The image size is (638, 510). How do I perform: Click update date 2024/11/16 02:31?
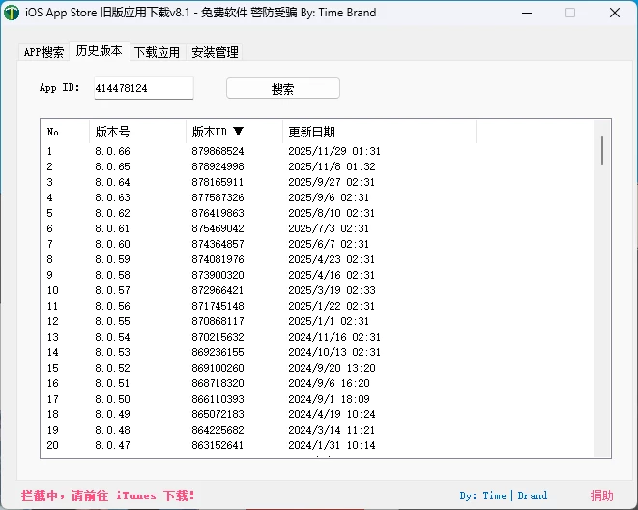[x=334, y=337]
